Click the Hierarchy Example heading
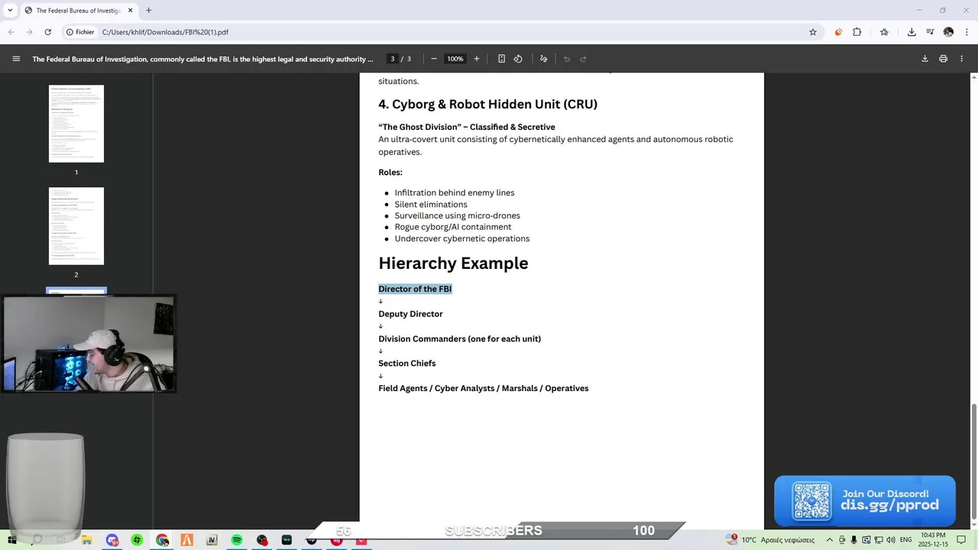This screenshot has width=978, height=550. (x=453, y=263)
